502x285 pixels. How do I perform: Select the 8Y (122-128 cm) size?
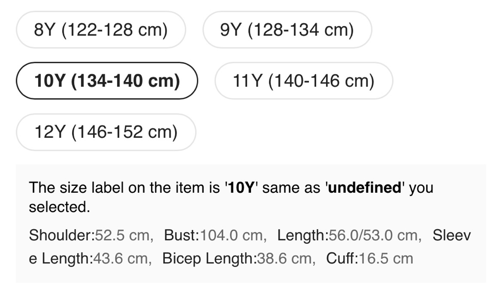101,30
